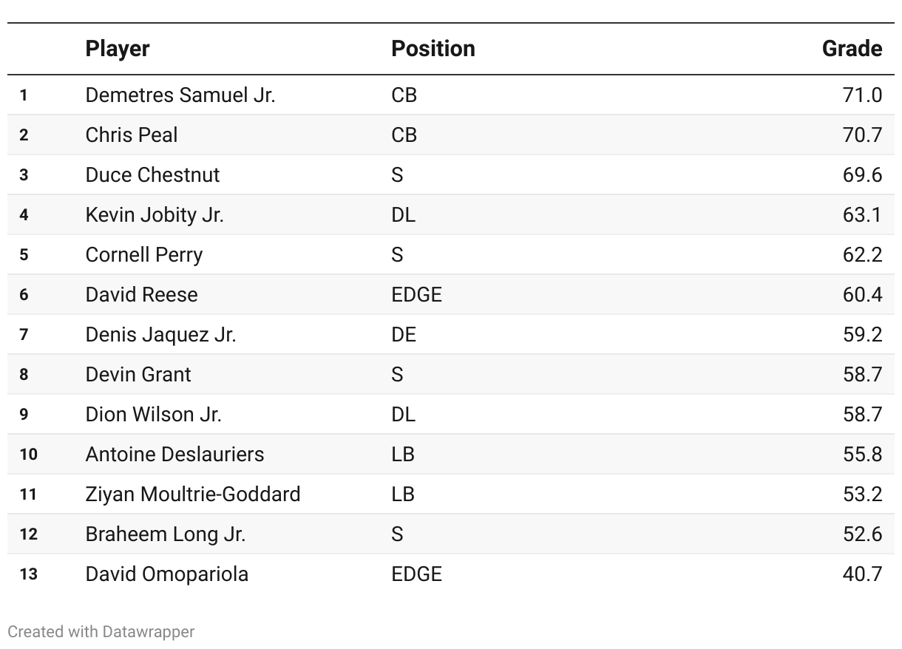The width and height of the screenshot is (902, 649).
Task: Select the DE position for Denis Jaquez Jr.
Action: 404,334
